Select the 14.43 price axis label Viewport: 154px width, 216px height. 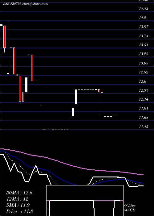(x=144, y=9)
